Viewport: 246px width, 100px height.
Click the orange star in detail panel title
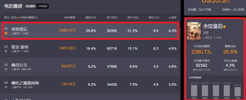pyautogui.click(x=224, y=27)
